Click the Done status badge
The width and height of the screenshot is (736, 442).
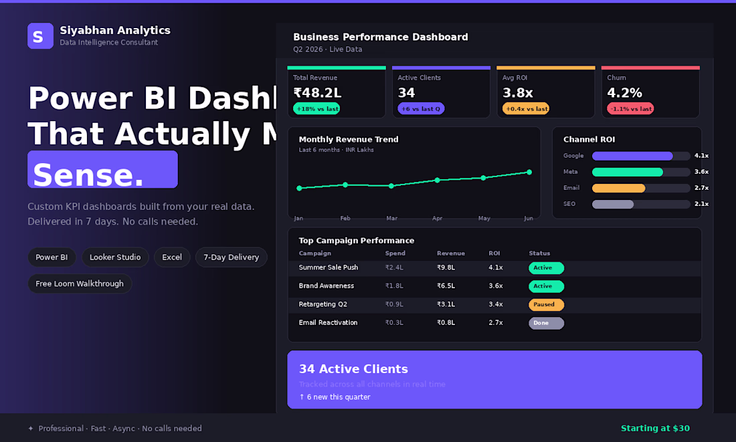547,323
